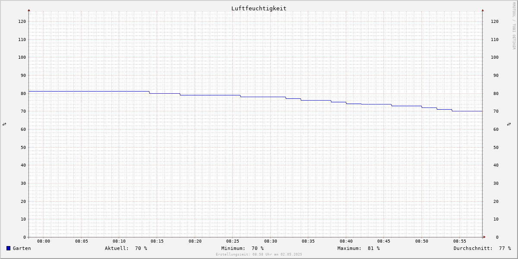Click the 10 label on the left y-axis
The height and width of the screenshot is (259, 518).
pyautogui.click(x=23, y=219)
